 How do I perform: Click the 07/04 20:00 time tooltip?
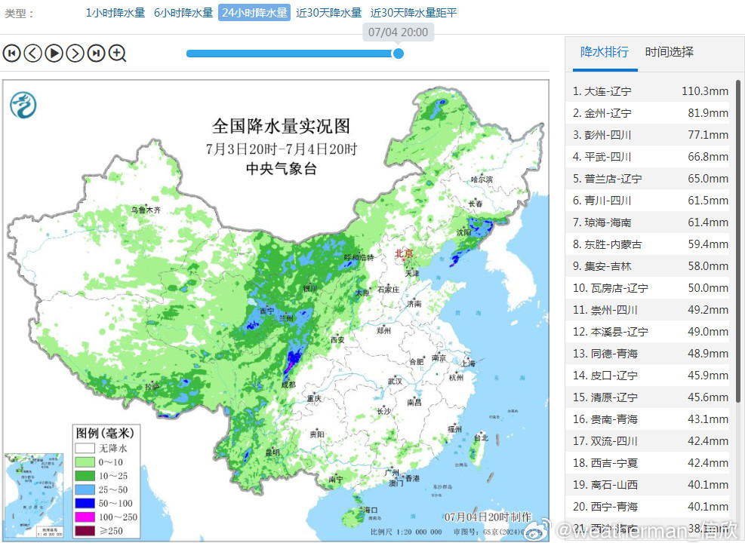tap(398, 32)
